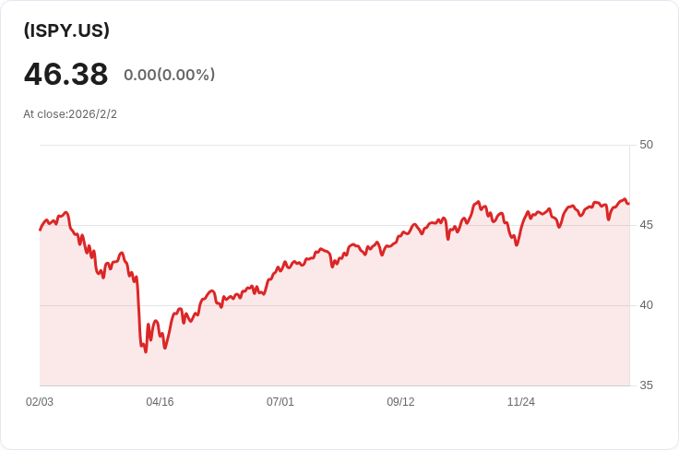
Task: Click the chart's lowest dip near April
Action: pyautogui.click(x=146, y=351)
